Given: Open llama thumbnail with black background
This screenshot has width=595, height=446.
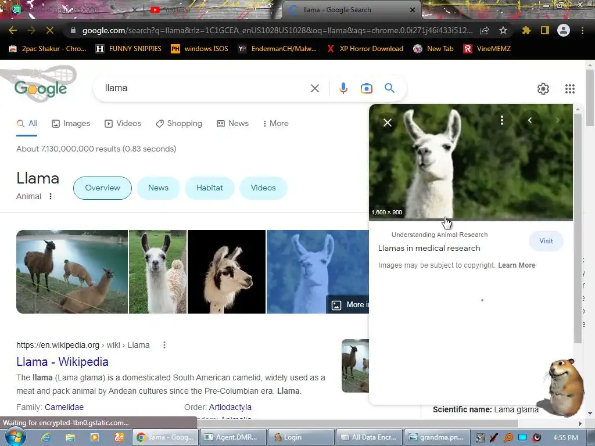Looking at the screenshot, I should pyautogui.click(x=227, y=272).
